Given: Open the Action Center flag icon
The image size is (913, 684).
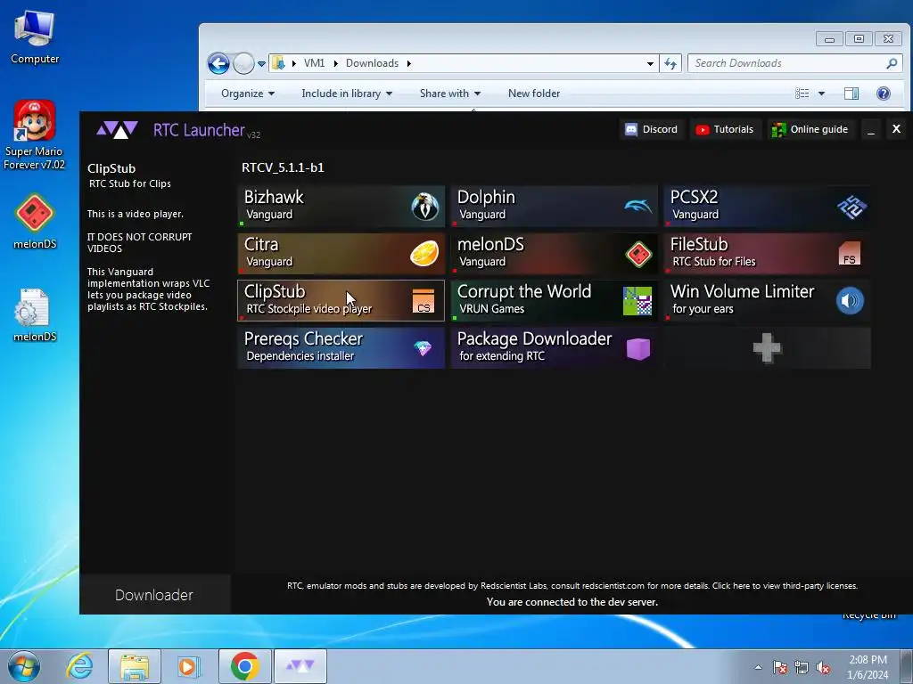Looking at the screenshot, I should pos(780,667).
